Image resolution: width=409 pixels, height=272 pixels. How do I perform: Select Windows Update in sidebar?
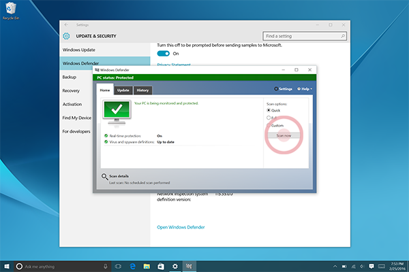coord(104,50)
